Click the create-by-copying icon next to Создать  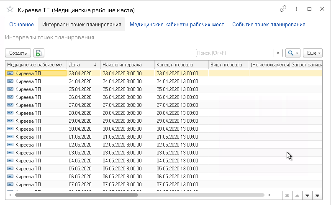[39, 53]
